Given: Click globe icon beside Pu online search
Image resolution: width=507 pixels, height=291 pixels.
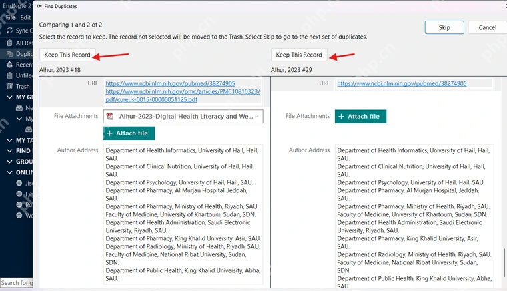Looking at the screenshot, I should click(19, 204).
